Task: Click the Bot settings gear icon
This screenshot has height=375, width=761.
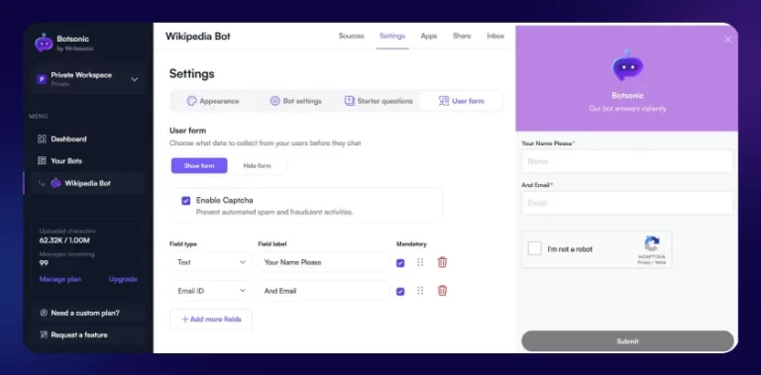Action: (274, 101)
